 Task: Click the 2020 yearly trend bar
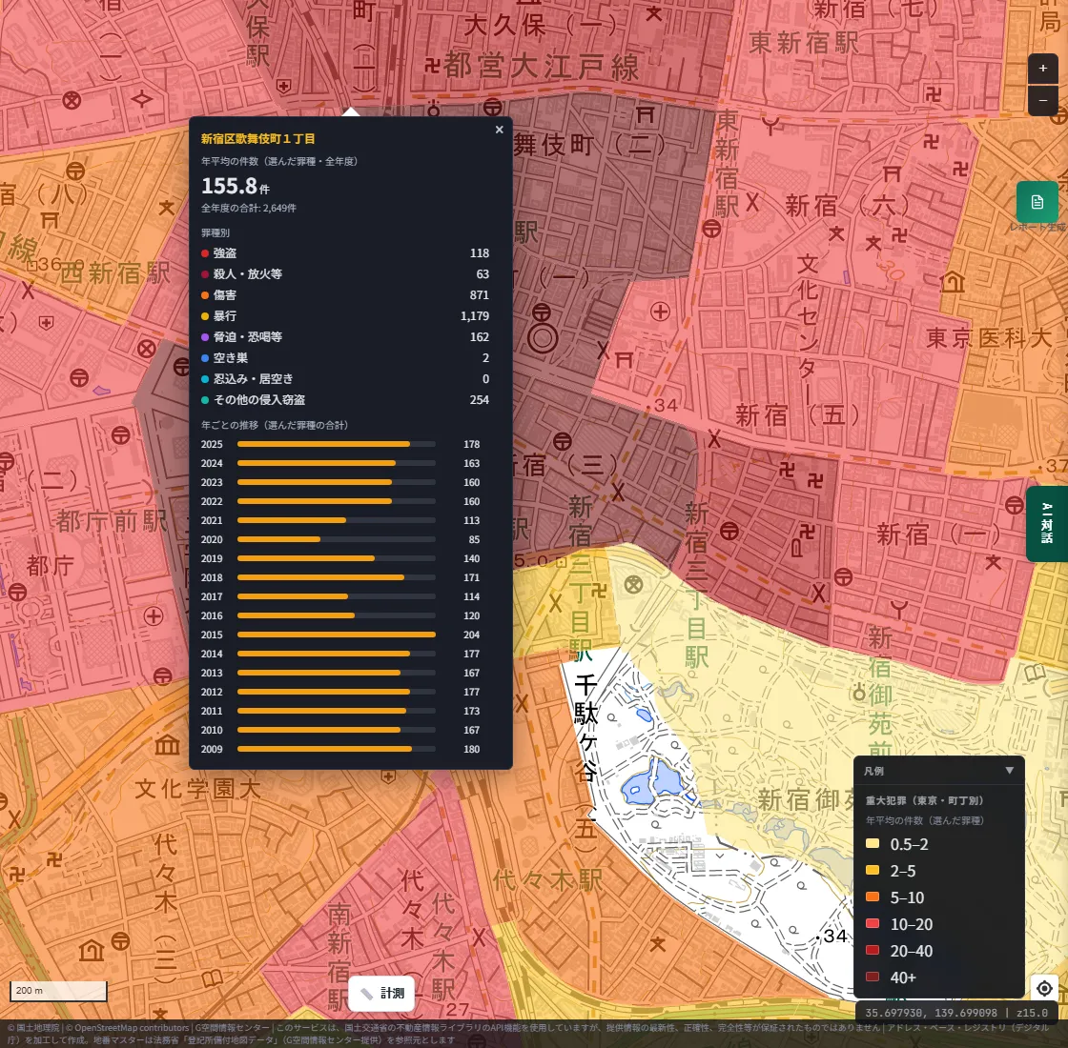tap(337, 539)
